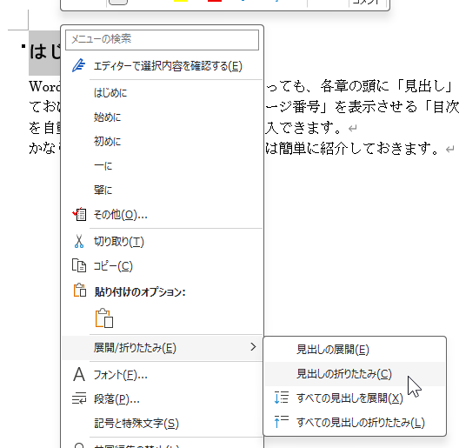Open その他(O)... options
459x448 pixels.
[162, 215]
